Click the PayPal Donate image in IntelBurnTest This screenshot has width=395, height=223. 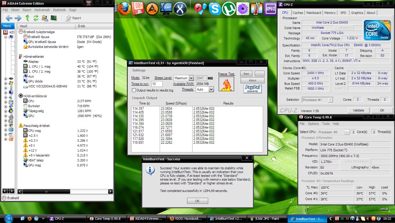(253, 89)
